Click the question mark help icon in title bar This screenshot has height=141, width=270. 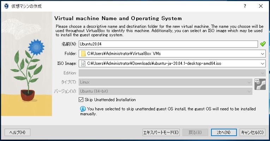coord(245,6)
